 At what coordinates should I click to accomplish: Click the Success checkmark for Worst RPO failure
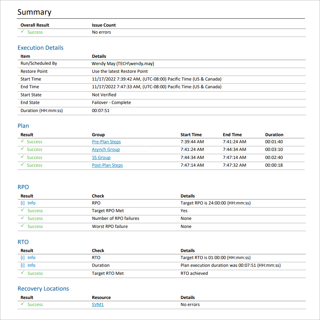[22, 227]
